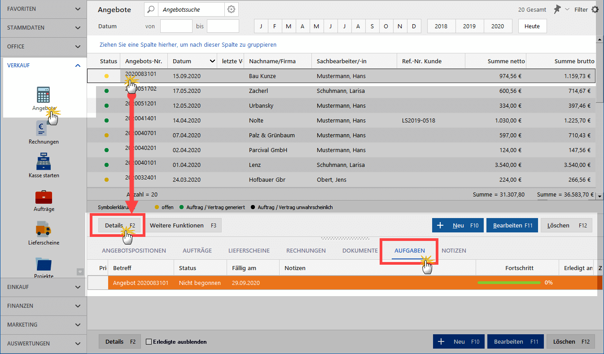This screenshot has height=354, width=604.
Task: Click bottom Löschen F12 button
Action: pyautogui.click(x=571, y=341)
